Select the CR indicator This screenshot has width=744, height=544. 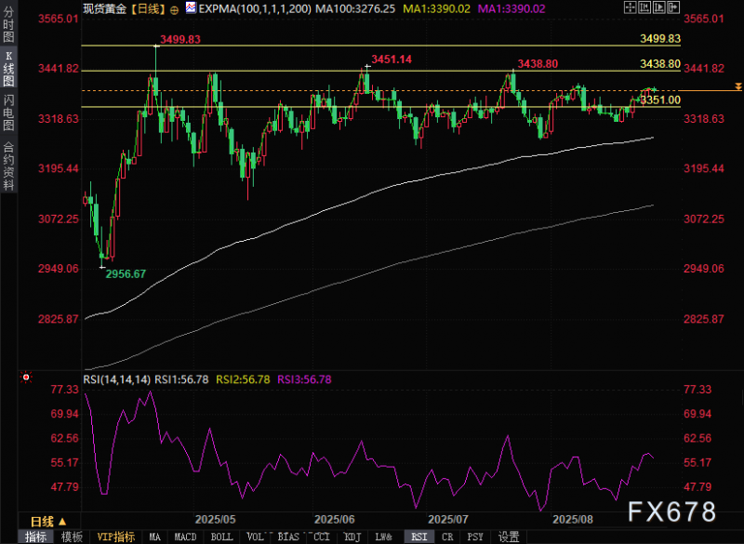tap(447, 537)
